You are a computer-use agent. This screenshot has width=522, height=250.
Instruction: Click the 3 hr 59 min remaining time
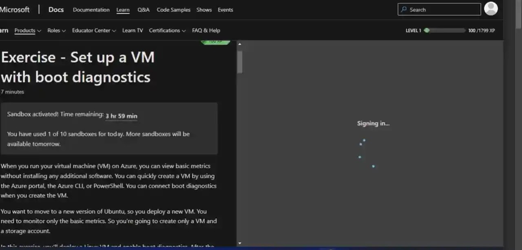click(x=122, y=116)
